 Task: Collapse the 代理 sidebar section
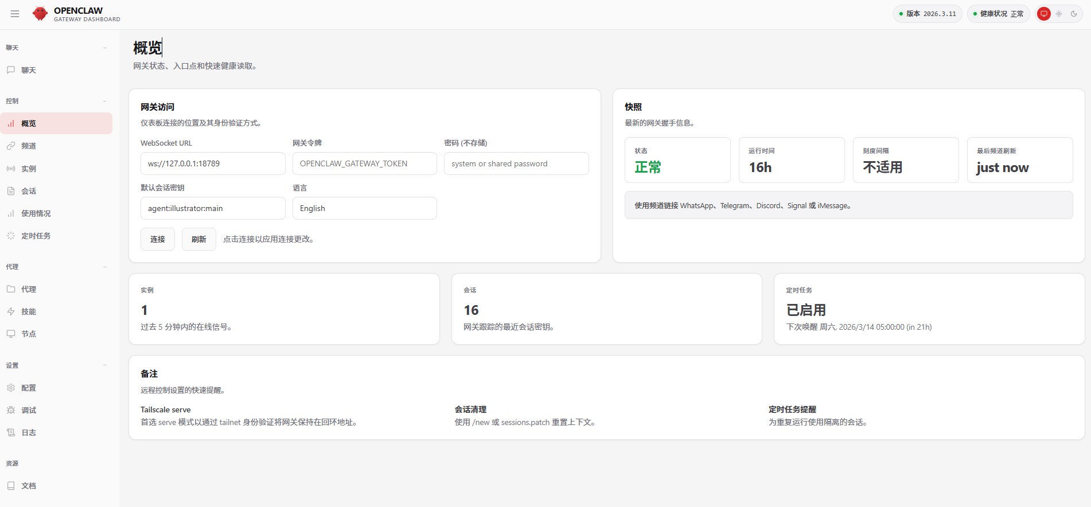(x=104, y=267)
